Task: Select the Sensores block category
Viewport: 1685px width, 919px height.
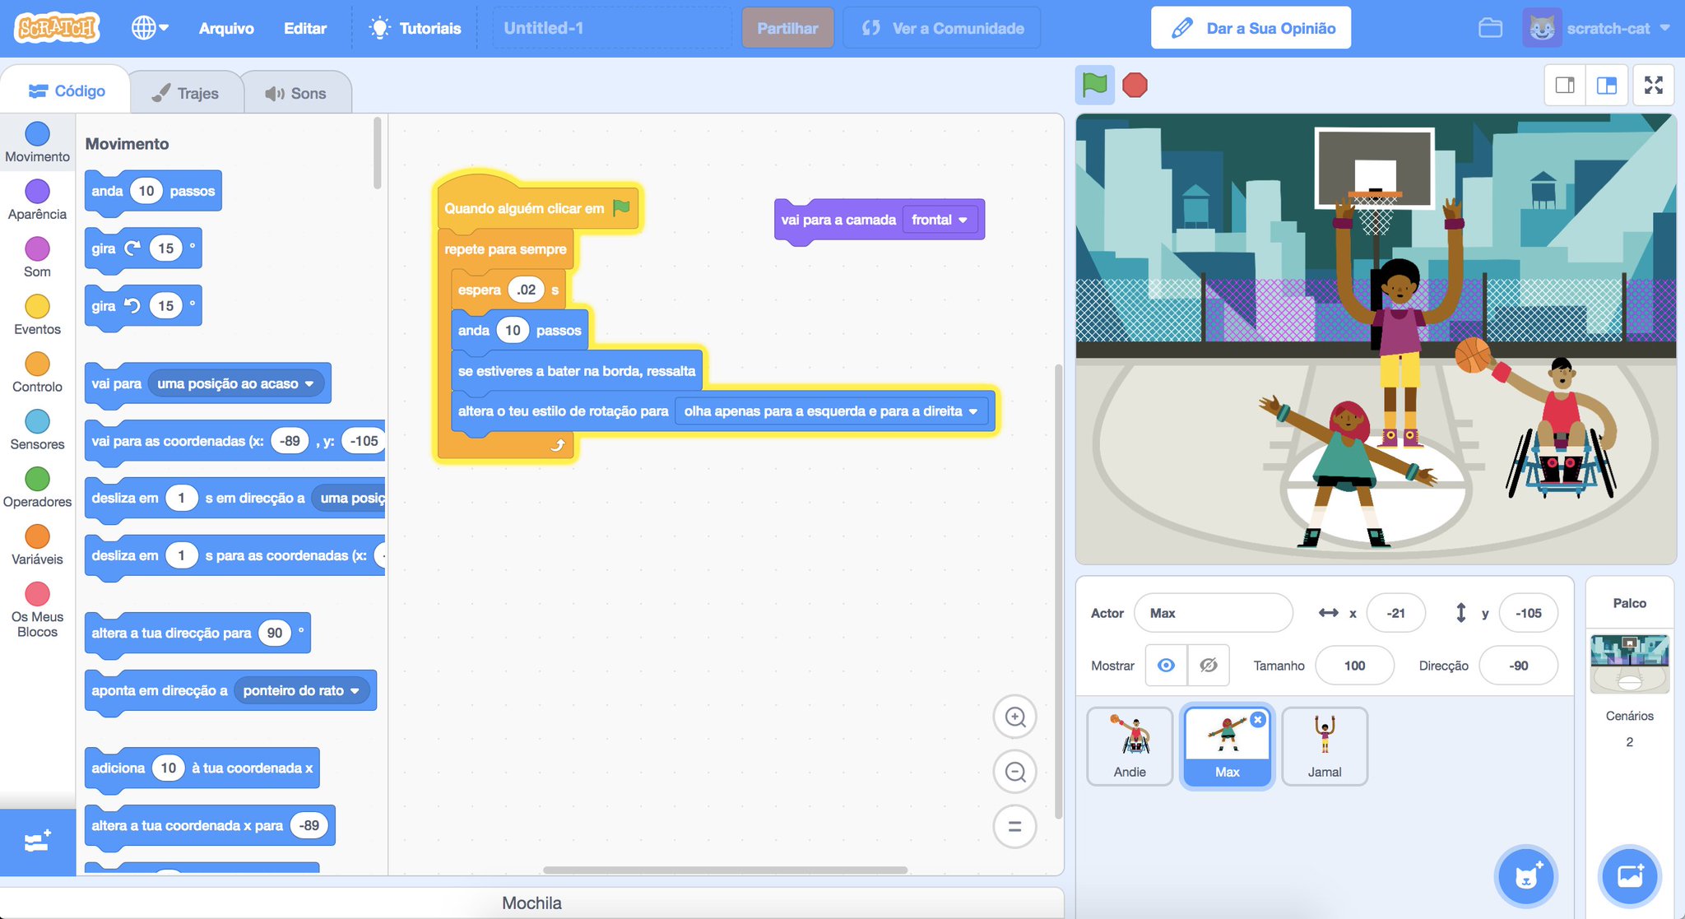Action: (x=37, y=430)
